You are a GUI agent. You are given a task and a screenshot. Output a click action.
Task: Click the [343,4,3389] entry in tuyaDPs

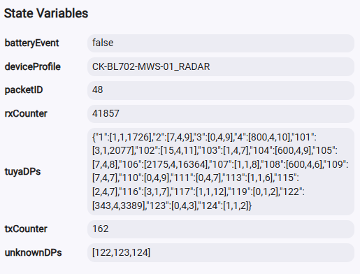[118, 206]
